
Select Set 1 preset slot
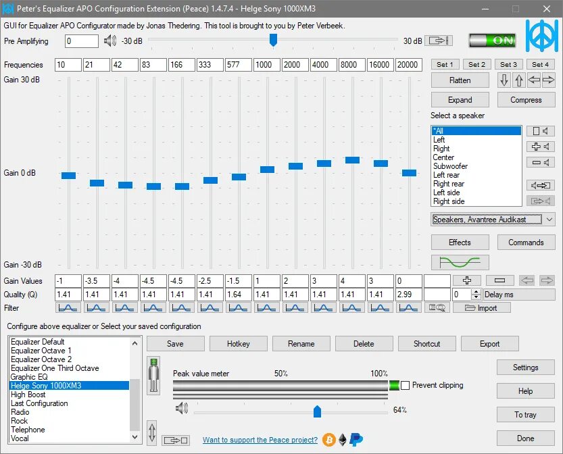coord(445,65)
